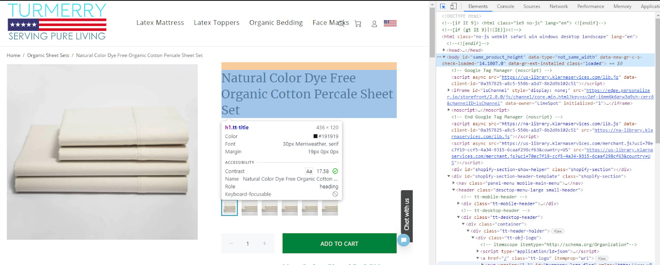Toggle the device toolbar icon in DevTools
660x265 pixels.
pos(453,6)
